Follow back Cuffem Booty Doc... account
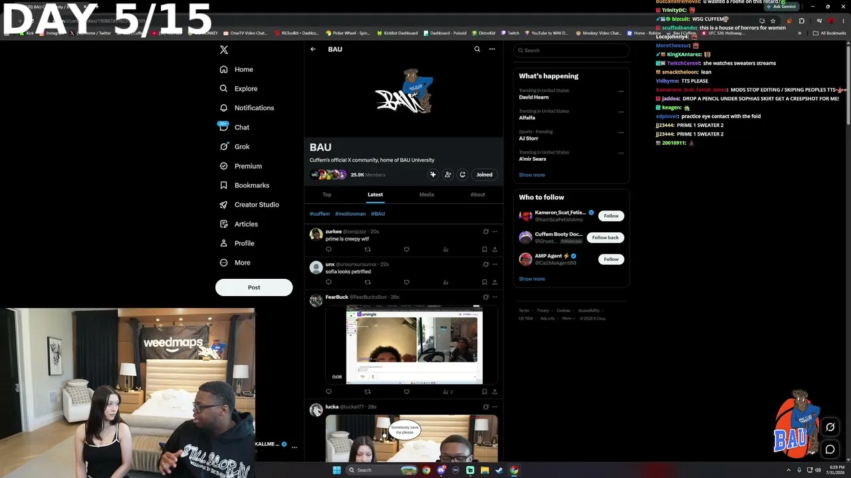The image size is (851, 478). click(605, 238)
